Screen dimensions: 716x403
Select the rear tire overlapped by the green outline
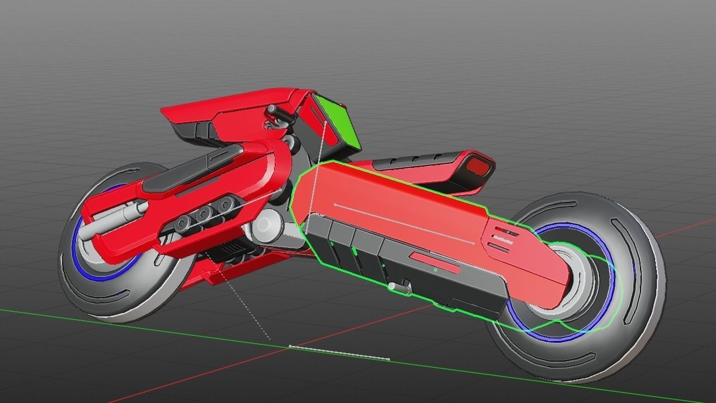(x=576, y=287)
